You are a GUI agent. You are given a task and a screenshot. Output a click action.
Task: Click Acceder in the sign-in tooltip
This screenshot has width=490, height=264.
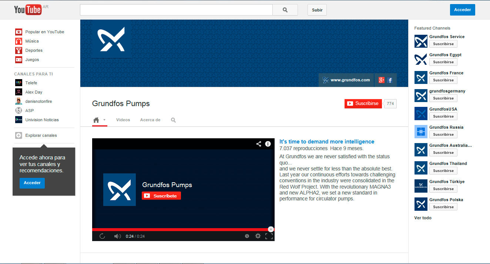tap(32, 183)
